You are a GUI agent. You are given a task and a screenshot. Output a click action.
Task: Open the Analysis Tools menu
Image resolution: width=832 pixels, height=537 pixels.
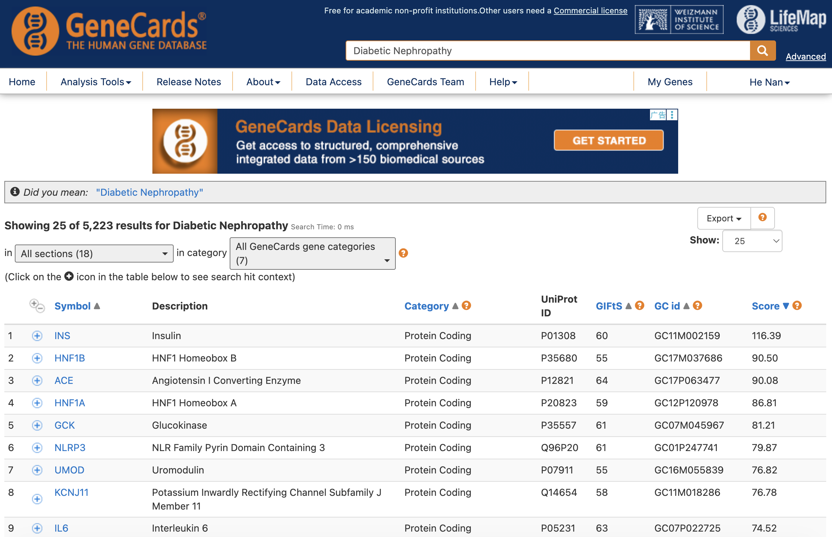[x=95, y=82]
